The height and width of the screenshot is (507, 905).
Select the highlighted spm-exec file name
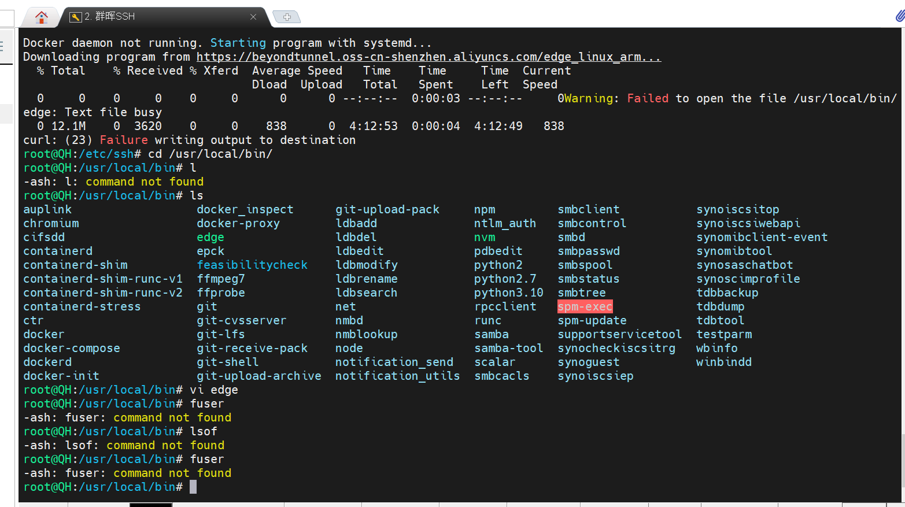[x=585, y=306]
